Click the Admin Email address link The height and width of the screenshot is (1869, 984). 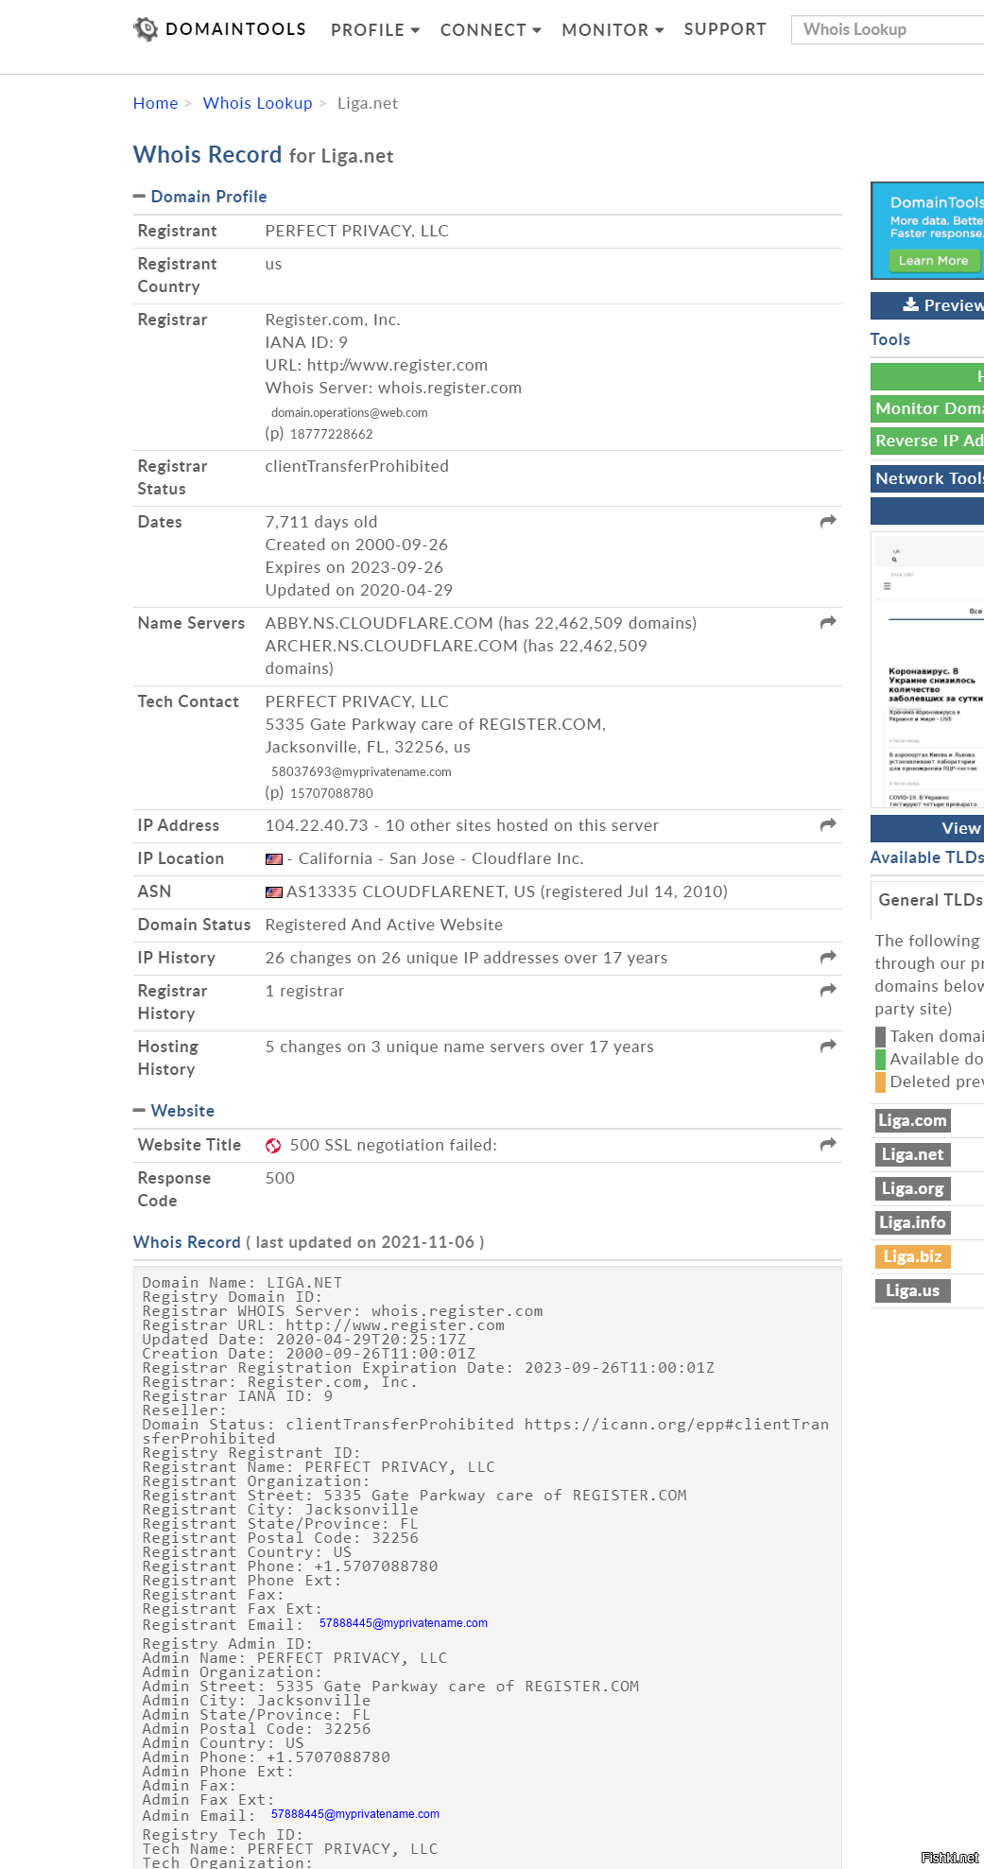pos(355,1814)
